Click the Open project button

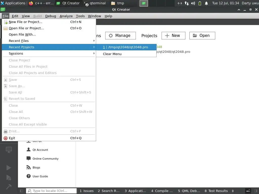[x=202, y=36]
